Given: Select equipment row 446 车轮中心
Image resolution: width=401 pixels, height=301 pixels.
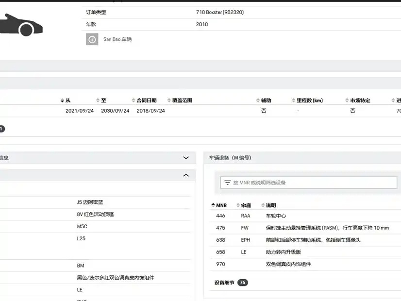Looking at the screenshot, I should click(x=305, y=216).
